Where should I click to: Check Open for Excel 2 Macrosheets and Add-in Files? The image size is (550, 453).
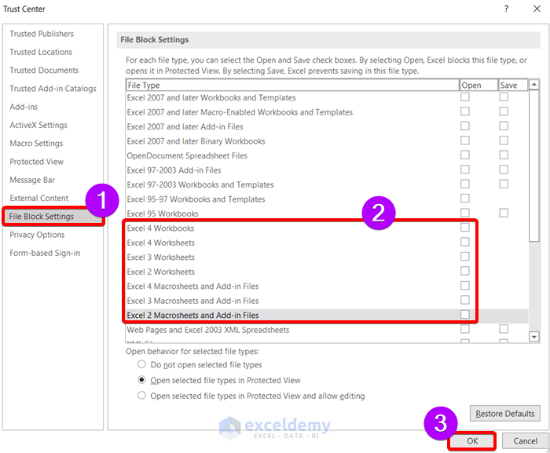coord(465,315)
